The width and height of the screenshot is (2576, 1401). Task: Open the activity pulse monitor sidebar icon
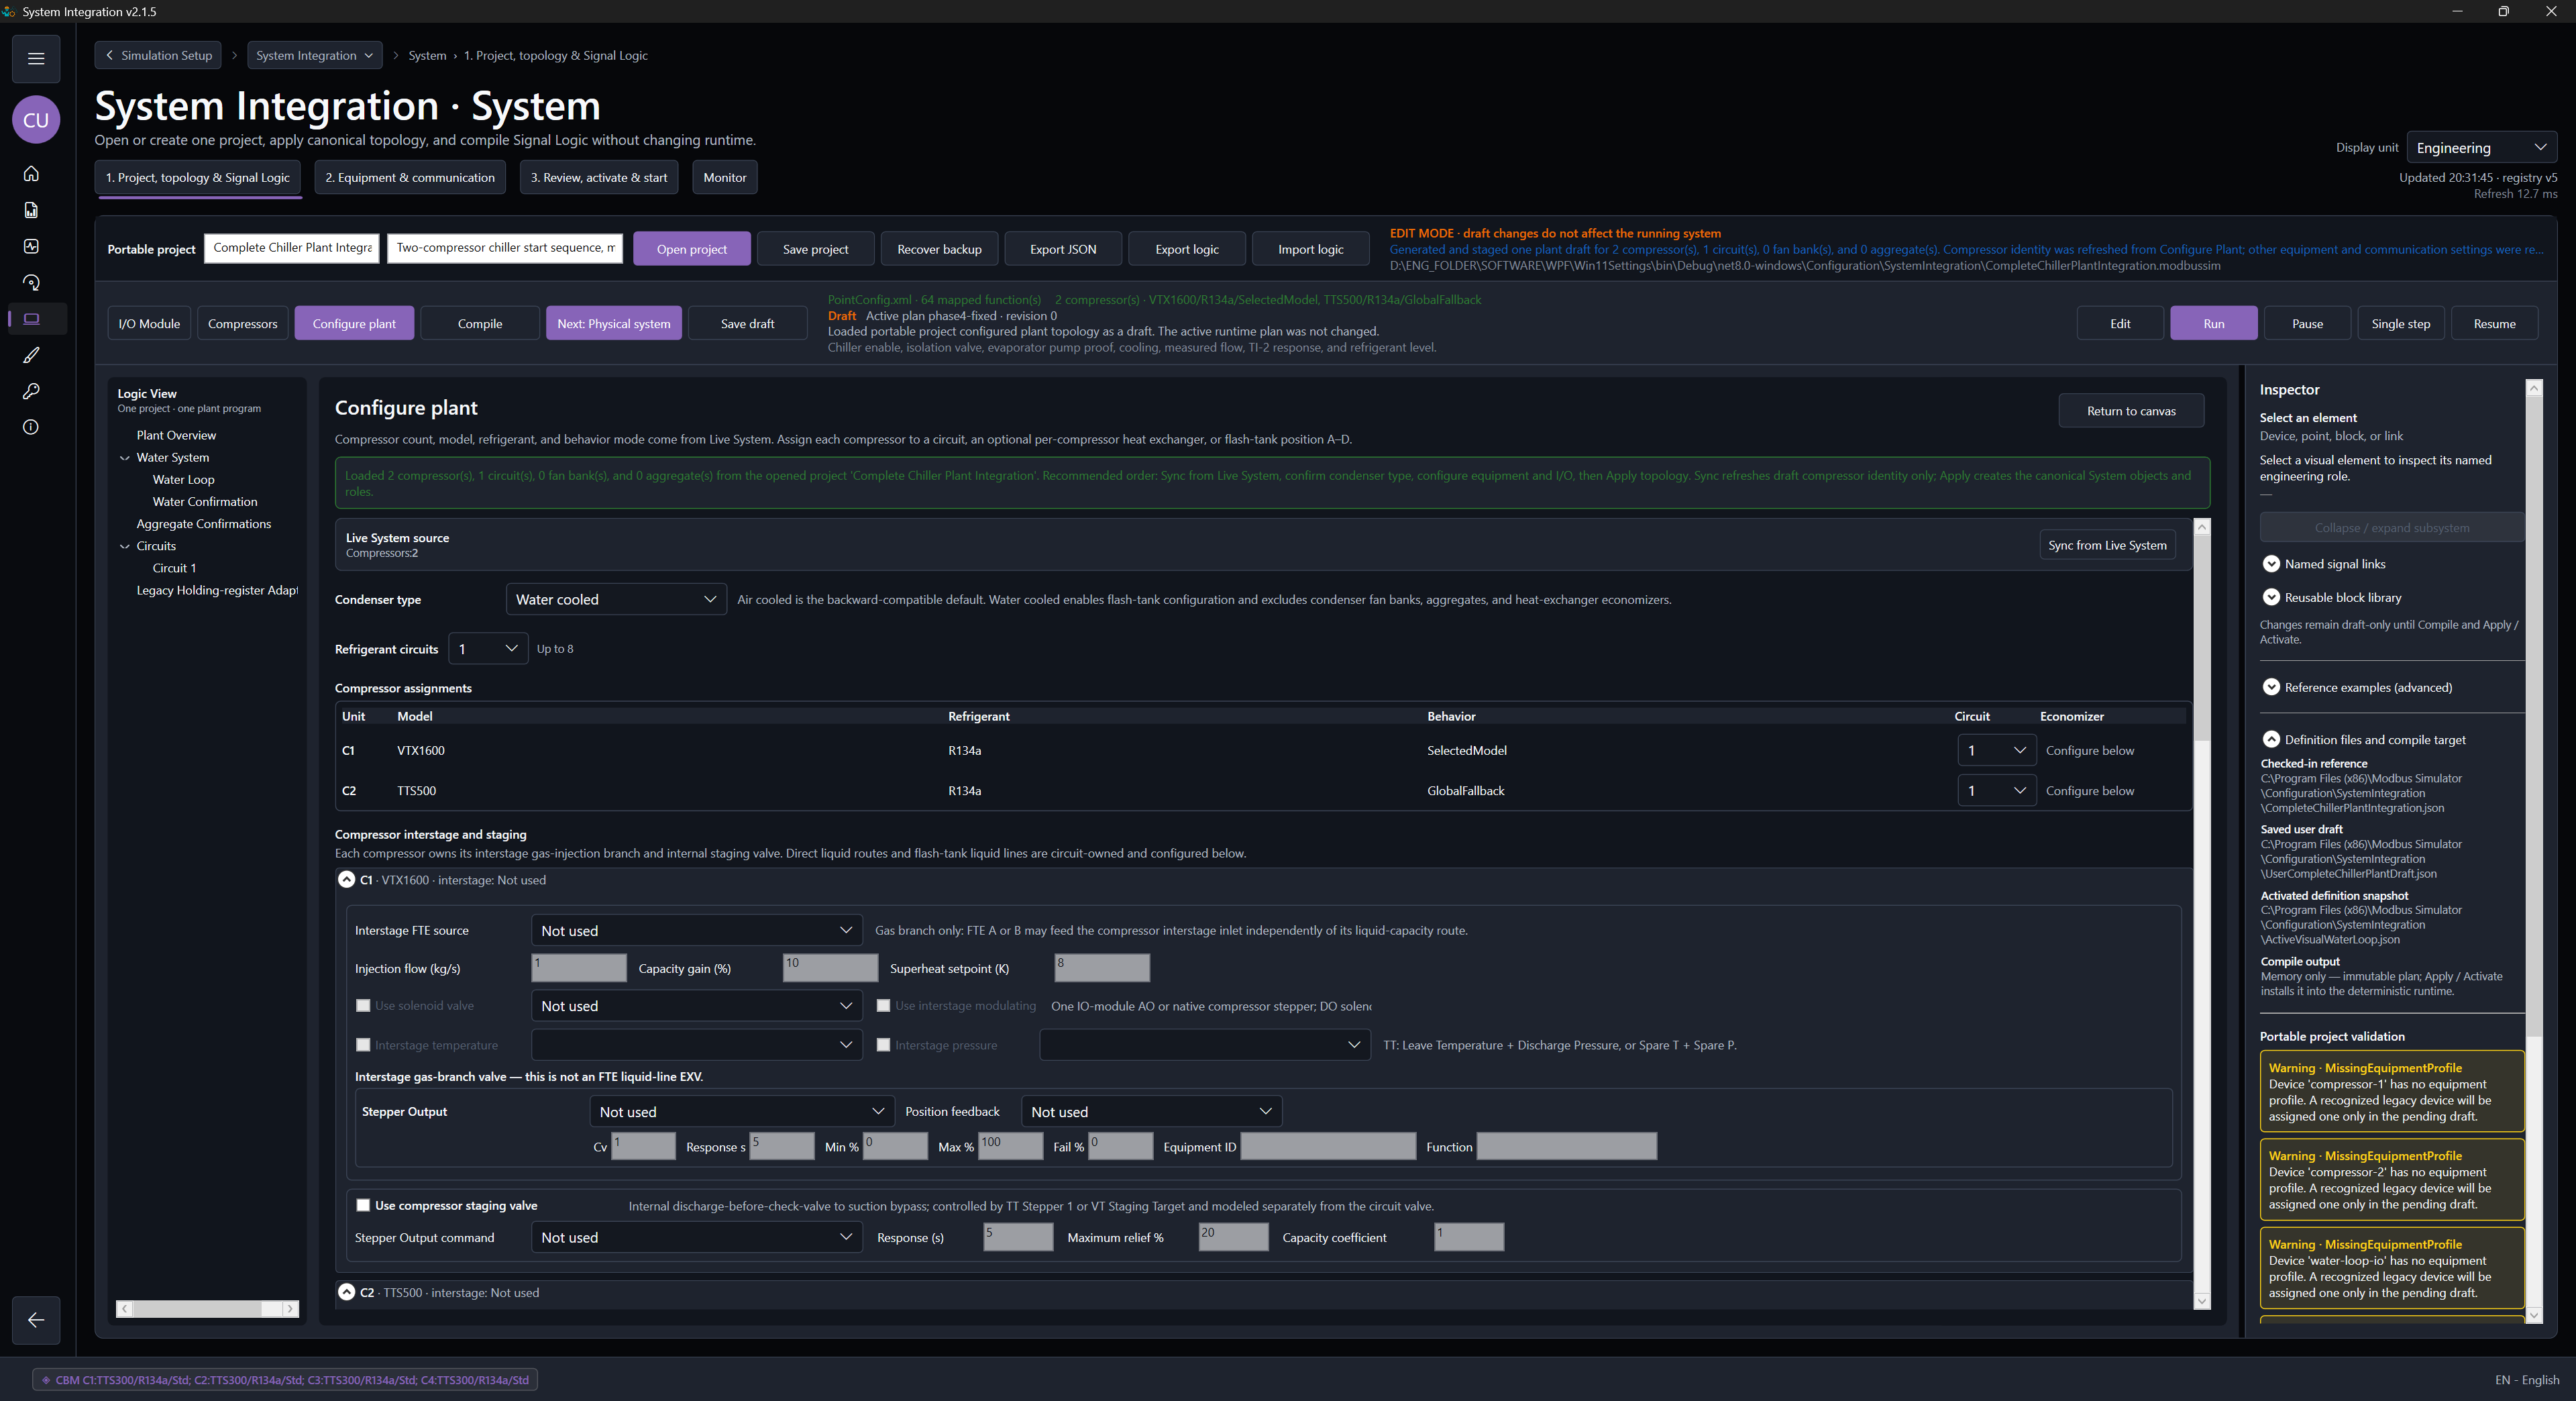(31, 246)
